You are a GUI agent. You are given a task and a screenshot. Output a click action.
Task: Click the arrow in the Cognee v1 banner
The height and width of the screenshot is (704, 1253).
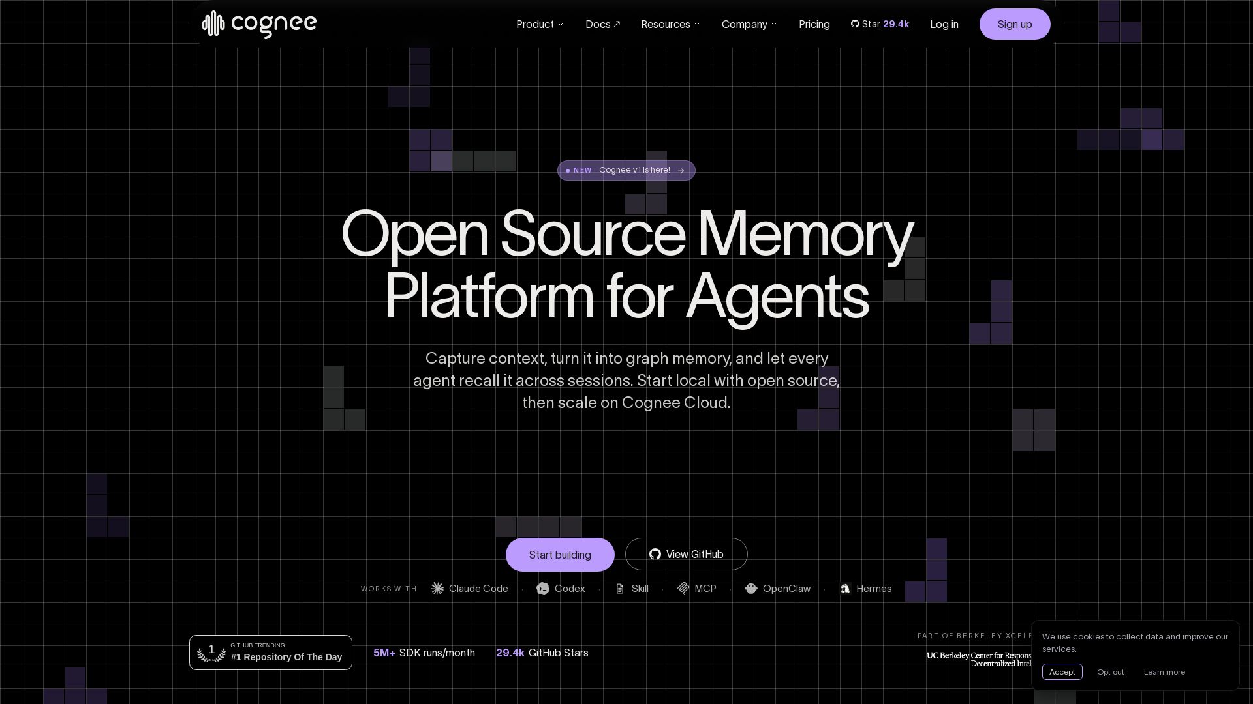[681, 171]
